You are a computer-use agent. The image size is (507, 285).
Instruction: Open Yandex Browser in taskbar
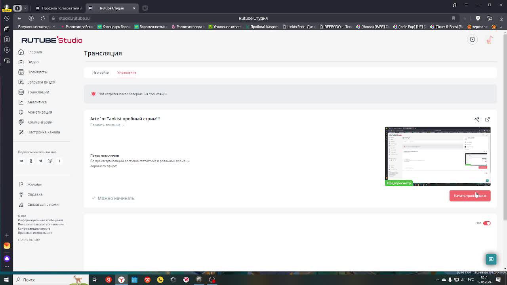(121, 280)
